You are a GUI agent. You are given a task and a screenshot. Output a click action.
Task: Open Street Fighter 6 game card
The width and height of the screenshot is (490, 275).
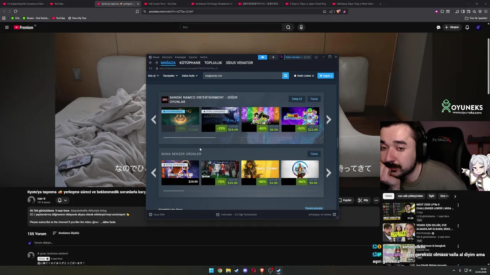(x=180, y=173)
